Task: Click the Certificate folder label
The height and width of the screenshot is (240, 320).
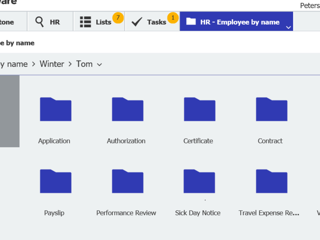Action: tap(198, 141)
